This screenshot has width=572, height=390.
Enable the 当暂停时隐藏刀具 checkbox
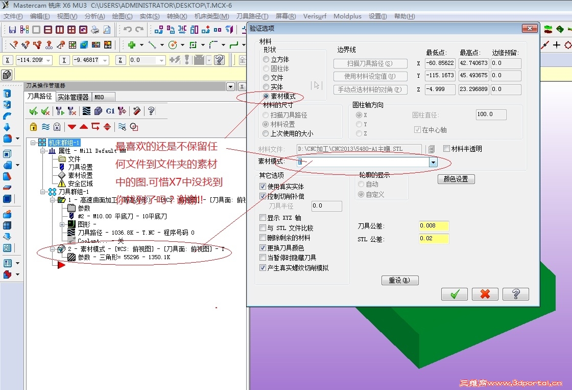pyautogui.click(x=263, y=258)
